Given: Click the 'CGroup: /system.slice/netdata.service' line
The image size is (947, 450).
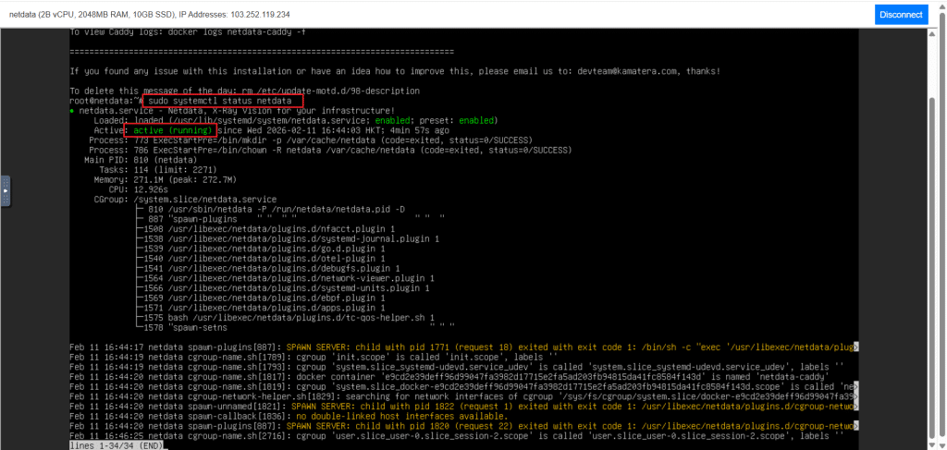Looking at the screenshot, I should pyautogui.click(x=185, y=199).
